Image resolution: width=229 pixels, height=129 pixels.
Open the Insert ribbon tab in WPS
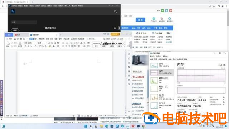(36, 39)
